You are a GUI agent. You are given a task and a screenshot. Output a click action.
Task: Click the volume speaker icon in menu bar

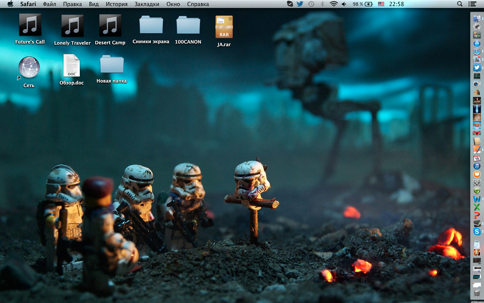point(344,4)
